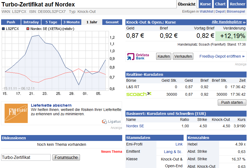Image resolution: width=249 pixels, height=168 pixels.
Task: Click the Kaufen button
Action: (x=164, y=56)
